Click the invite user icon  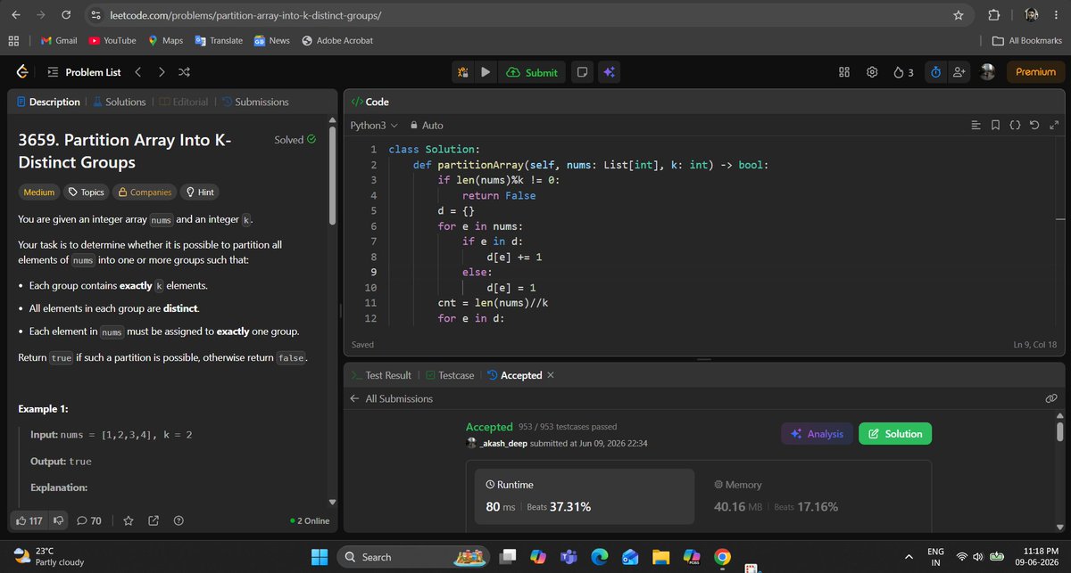point(959,72)
